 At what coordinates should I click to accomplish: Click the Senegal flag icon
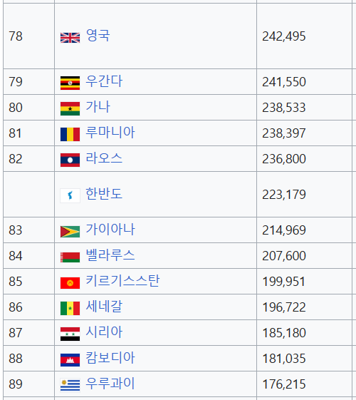(x=70, y=309)
